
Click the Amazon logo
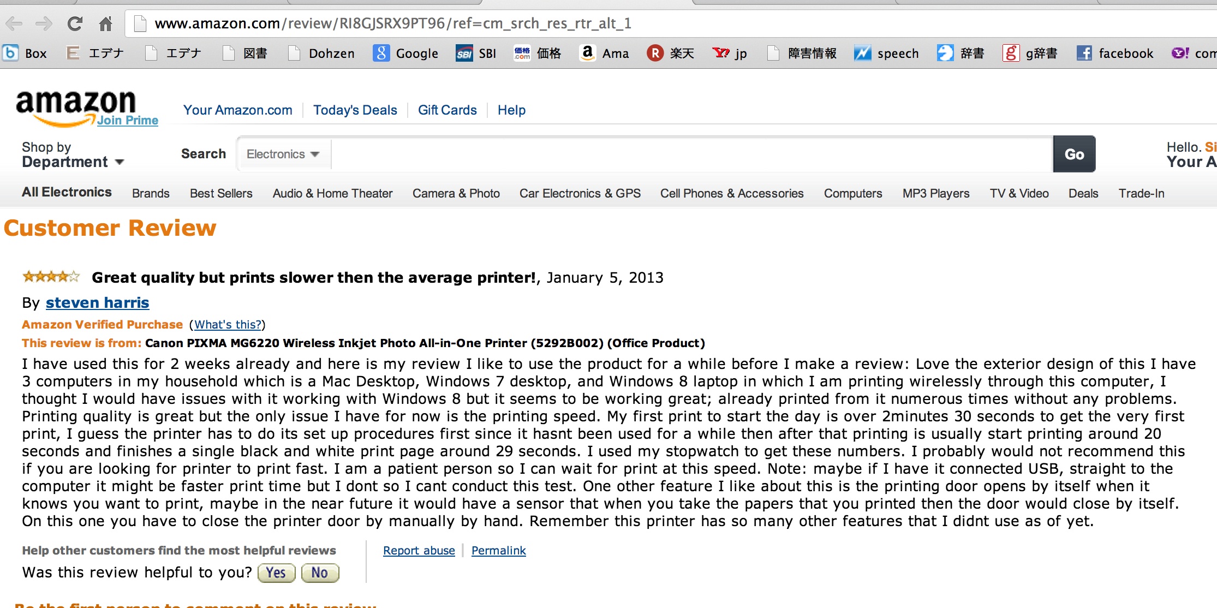[x=76, y=108]
